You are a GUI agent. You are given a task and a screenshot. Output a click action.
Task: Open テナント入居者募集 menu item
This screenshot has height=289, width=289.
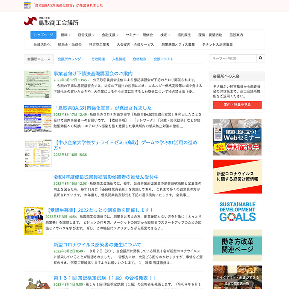tap(218, 45)
